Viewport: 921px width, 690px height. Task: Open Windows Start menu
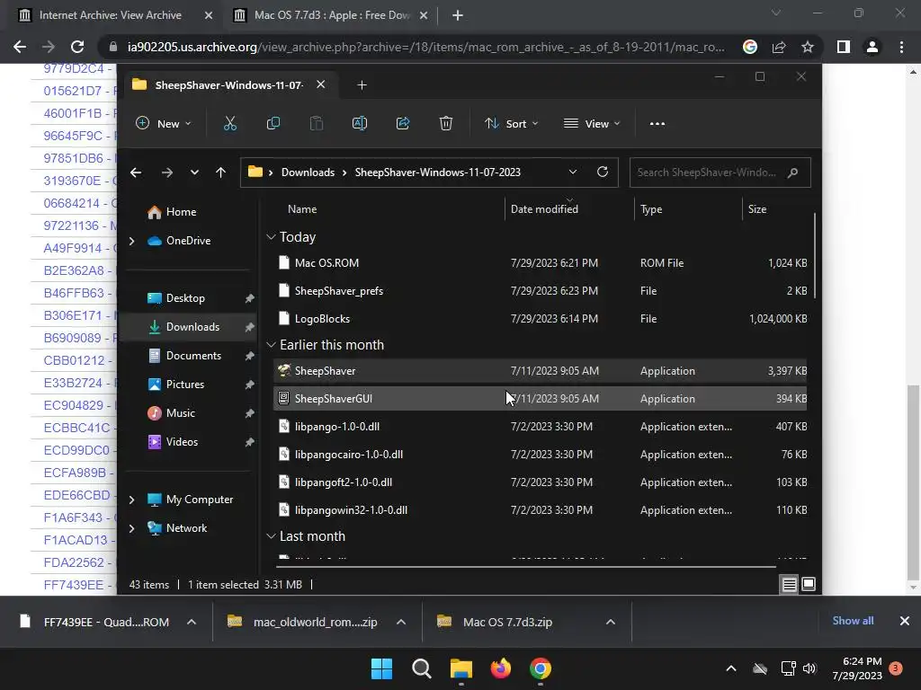click(381, 668)
